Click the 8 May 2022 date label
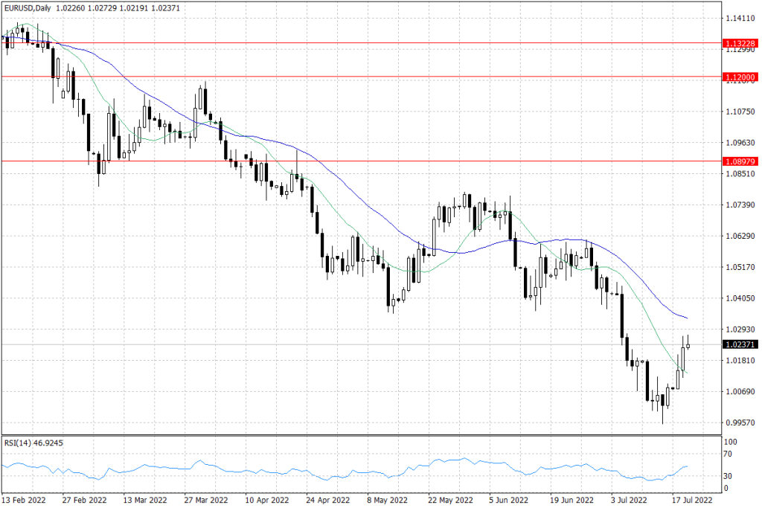Screen dimensions: 762x508 coord(387,500)
